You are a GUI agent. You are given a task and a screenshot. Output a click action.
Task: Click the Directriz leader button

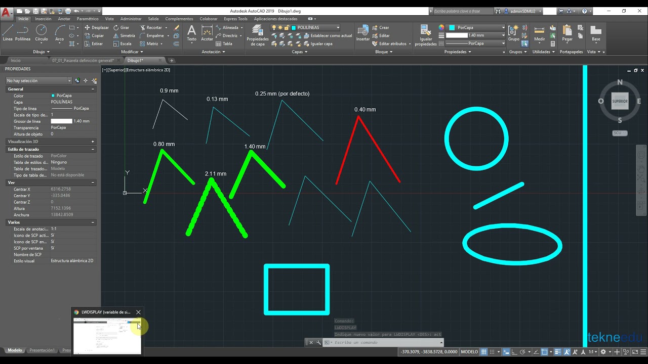(x=229, y=36)
